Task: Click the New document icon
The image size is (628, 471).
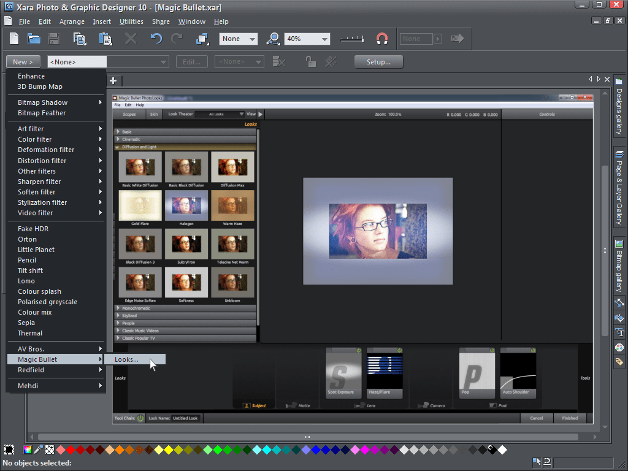Action: [x=14, y=39]
